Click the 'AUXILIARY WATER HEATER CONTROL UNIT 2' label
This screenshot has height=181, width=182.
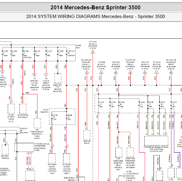pyautogui.click(x=67, y=169)
